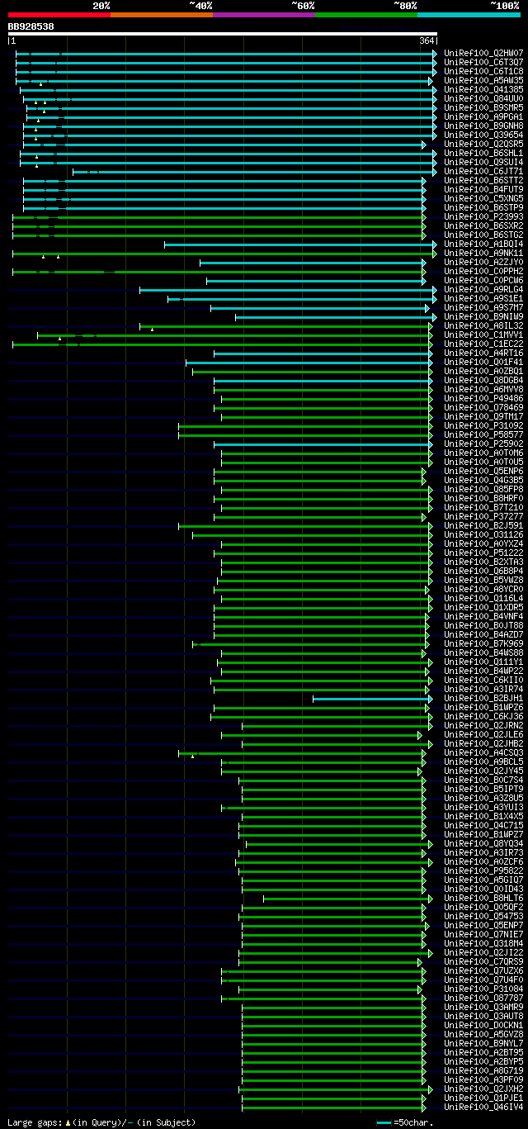Viewport: 528px width, 1129px height.
Task: Open hit UniRef100_B2J591
Action: [x=483, y=525]
